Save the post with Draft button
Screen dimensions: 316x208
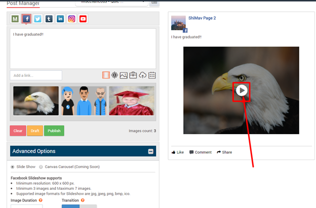[35, 131]
